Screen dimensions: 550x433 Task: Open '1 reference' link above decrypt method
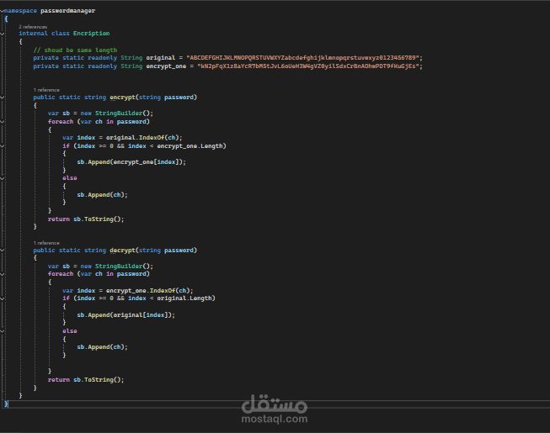(x=46, y=243)
